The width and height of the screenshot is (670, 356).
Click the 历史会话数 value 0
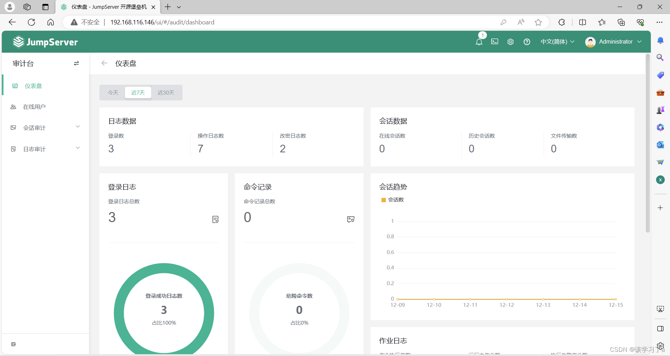coord(471,149)
